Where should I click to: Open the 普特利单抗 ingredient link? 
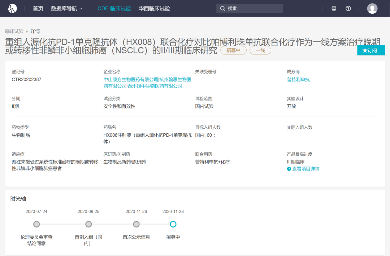pyautogui.click(x=298, y=79)
